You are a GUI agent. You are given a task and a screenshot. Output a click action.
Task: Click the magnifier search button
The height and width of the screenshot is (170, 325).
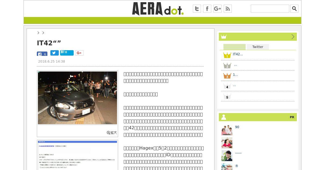point(294,9)
